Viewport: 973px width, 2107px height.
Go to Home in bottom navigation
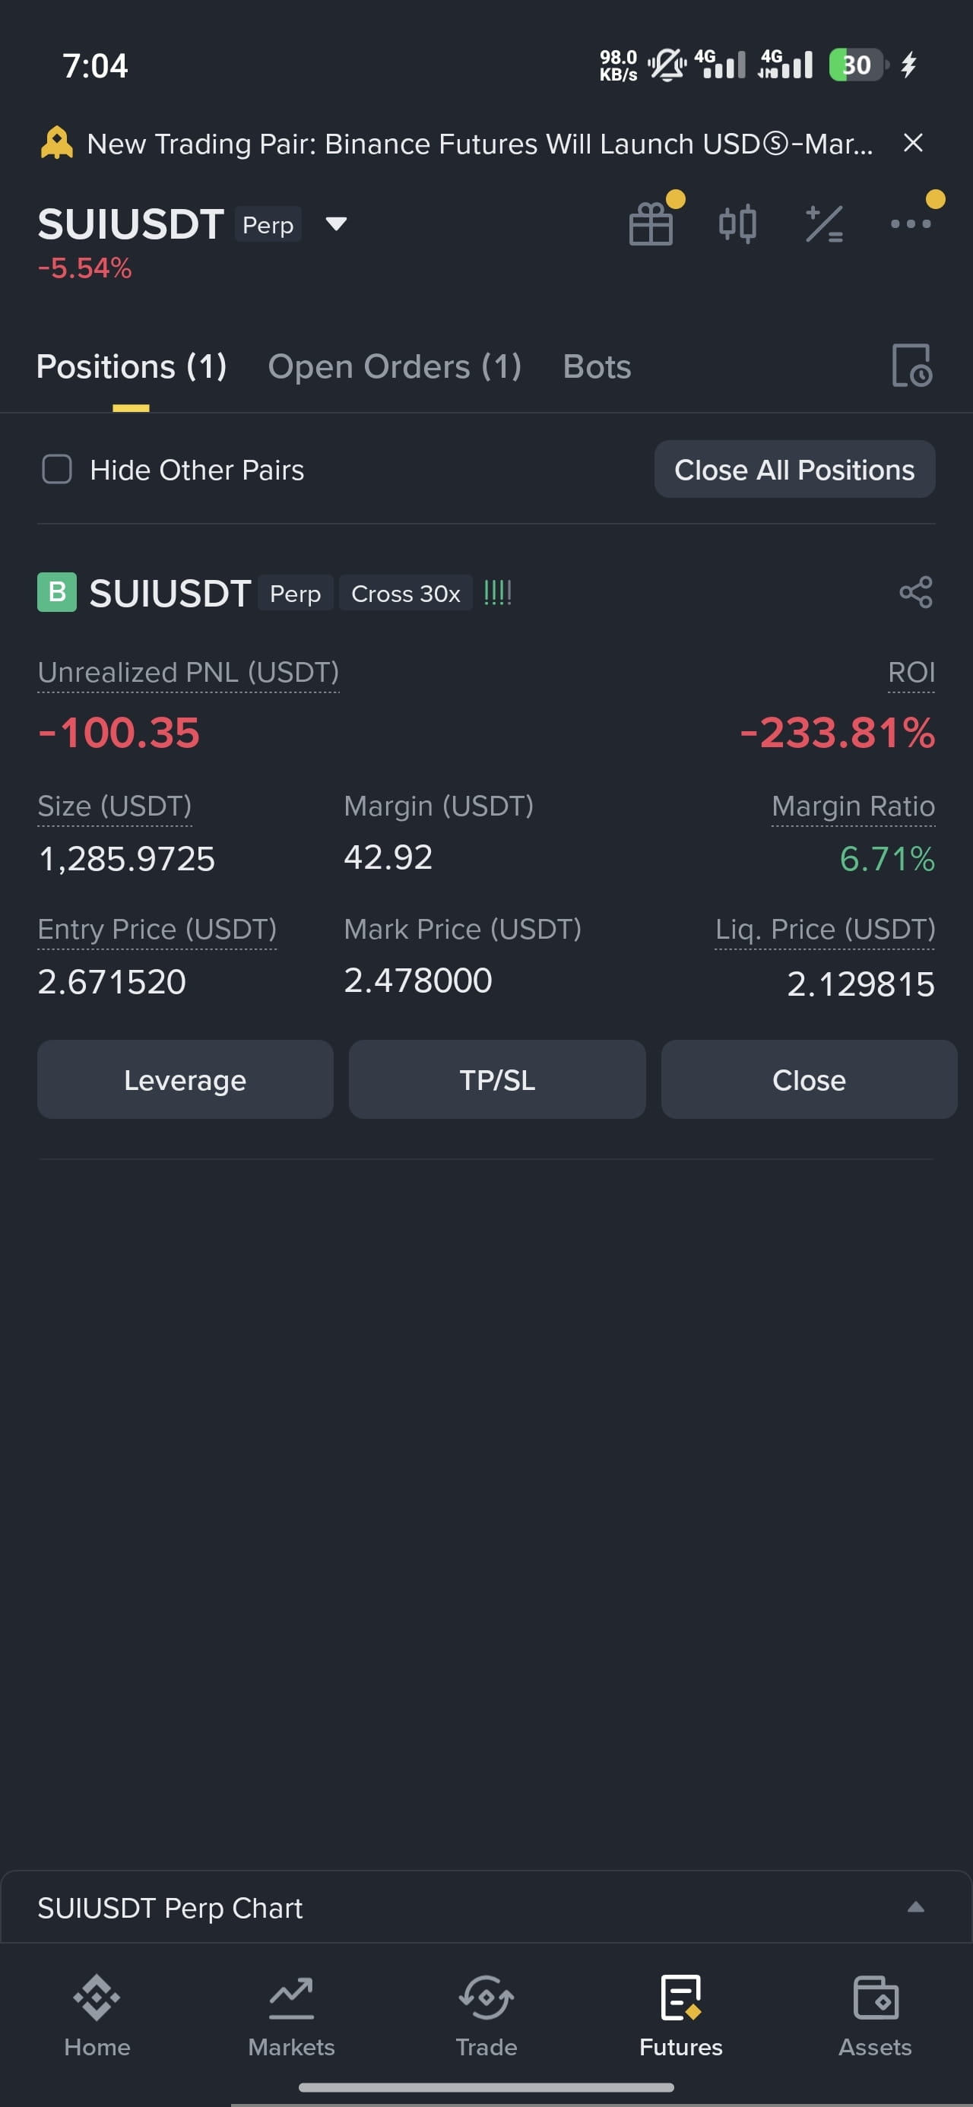pyautogui.click(x=97, y=2014)
